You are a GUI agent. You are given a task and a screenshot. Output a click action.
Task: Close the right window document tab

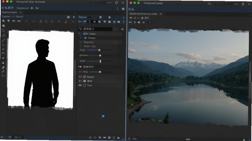point(161,14)
